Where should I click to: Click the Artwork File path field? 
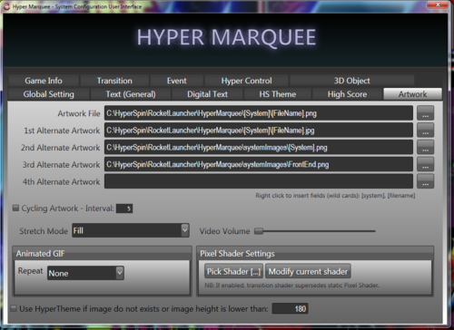pos(259,113)
